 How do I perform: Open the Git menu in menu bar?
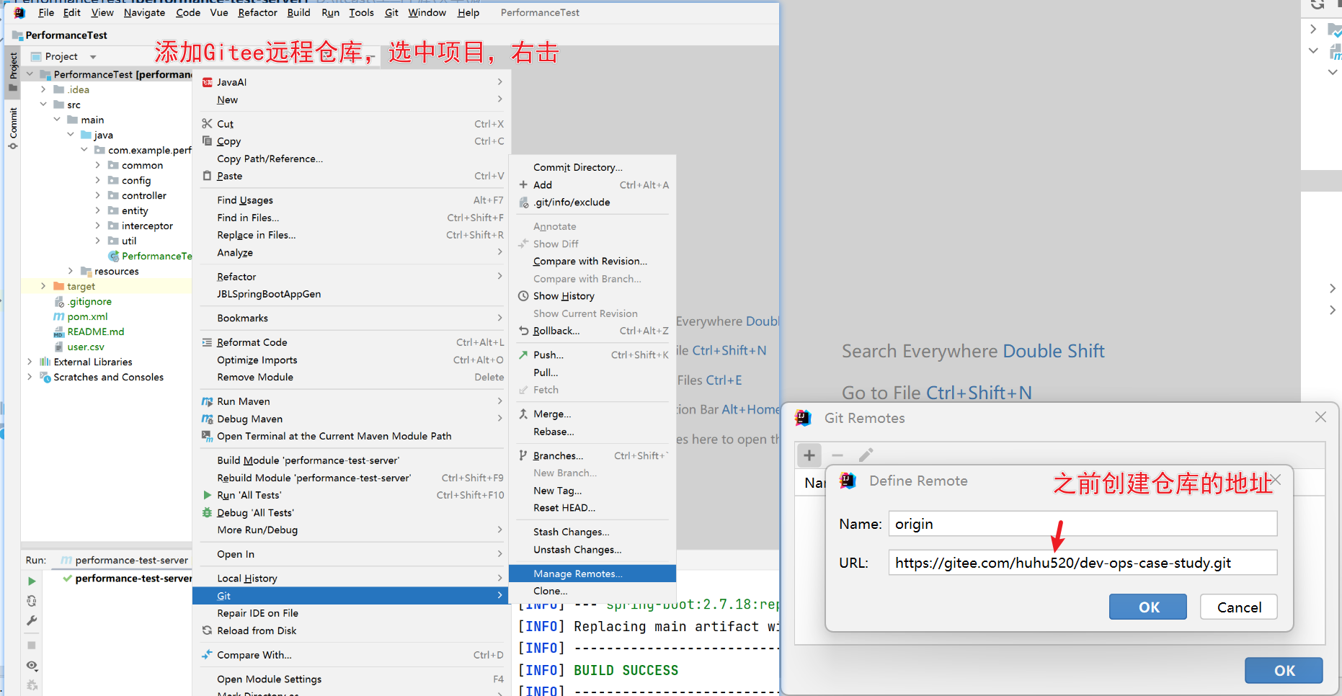[391, 12]
